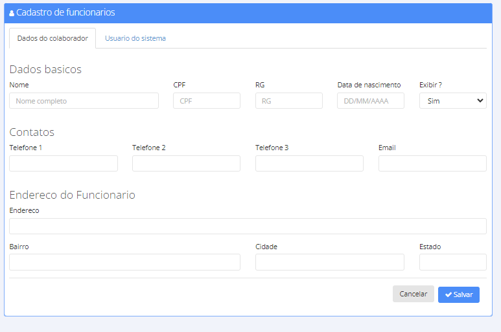Focus the CPF input field
501x332 pixels.
pyautogui.click(x=207, y=101)
